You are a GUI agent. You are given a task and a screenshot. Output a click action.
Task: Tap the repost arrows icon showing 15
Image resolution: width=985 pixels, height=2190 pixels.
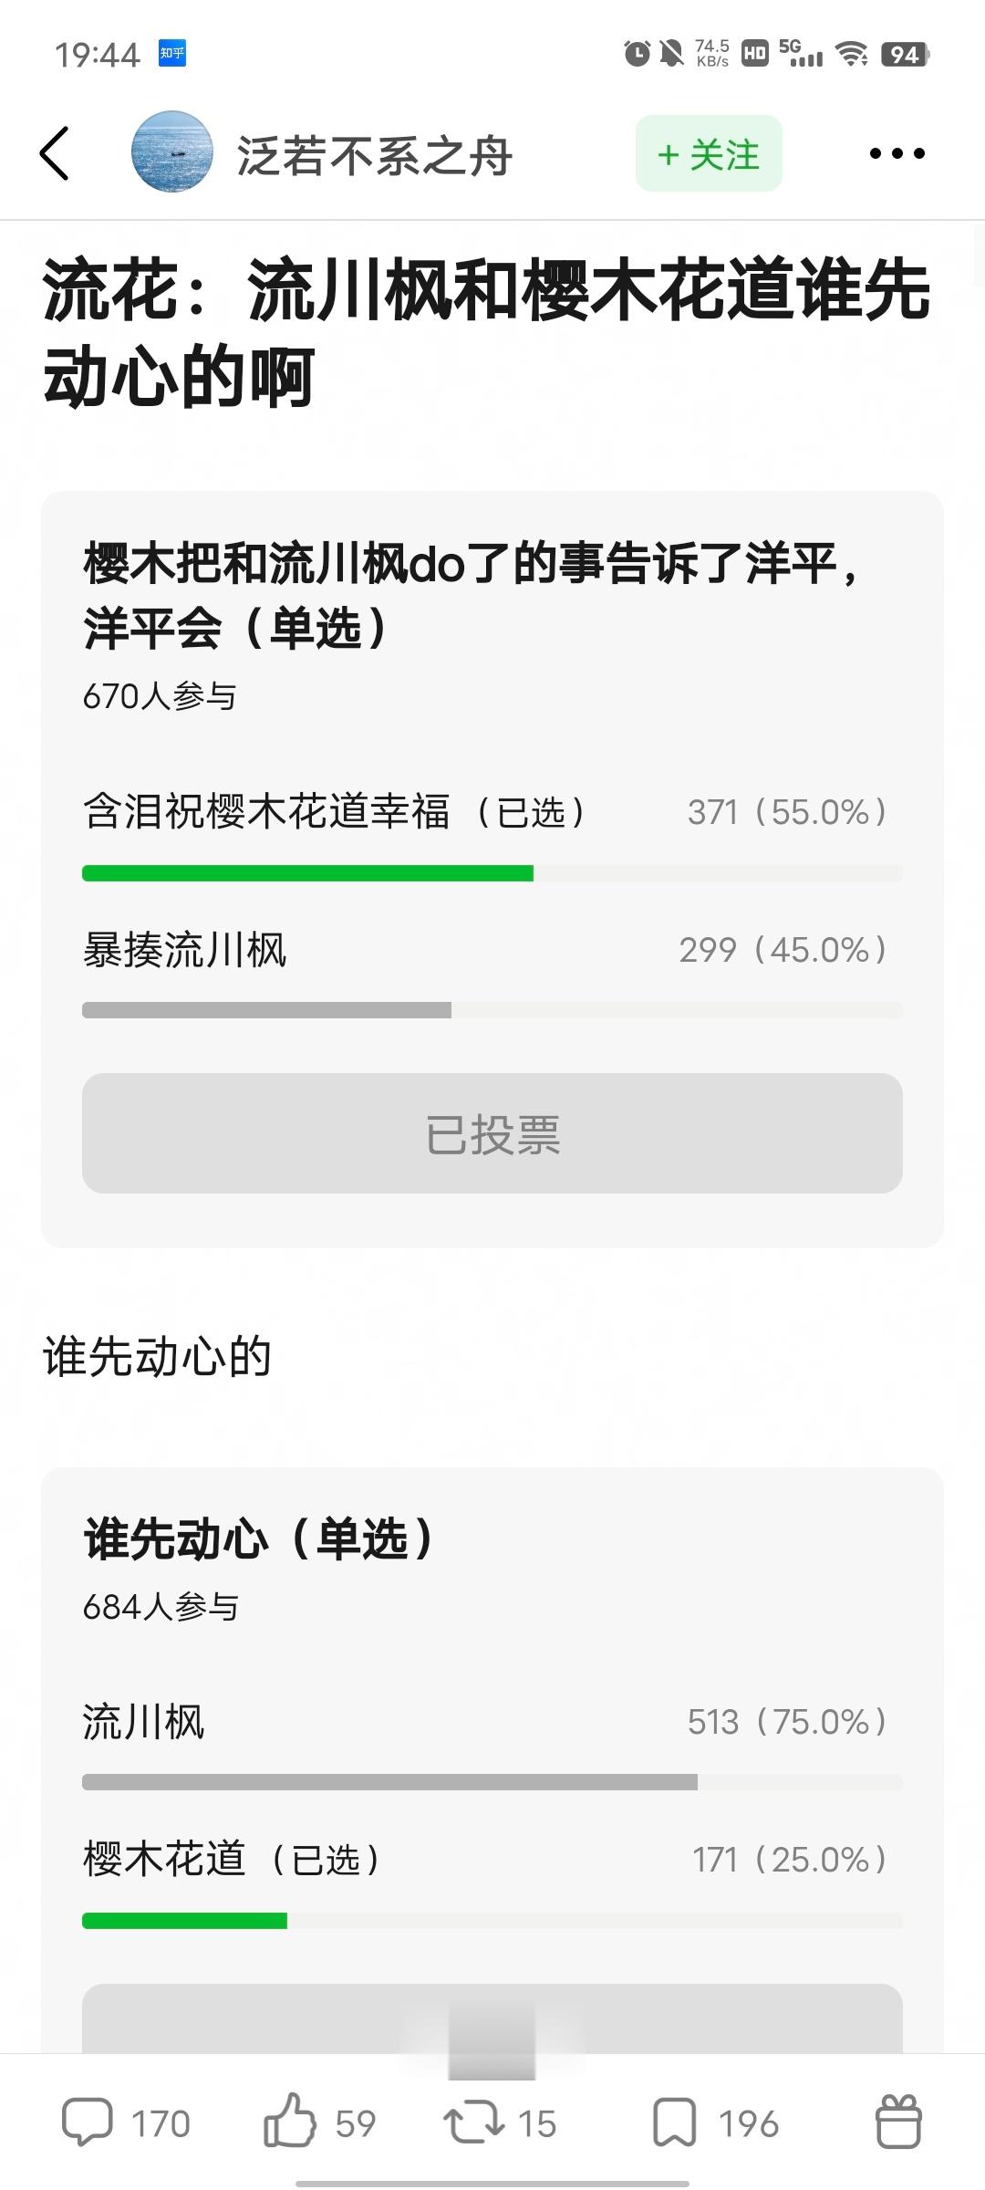(x=472, y=2122)
